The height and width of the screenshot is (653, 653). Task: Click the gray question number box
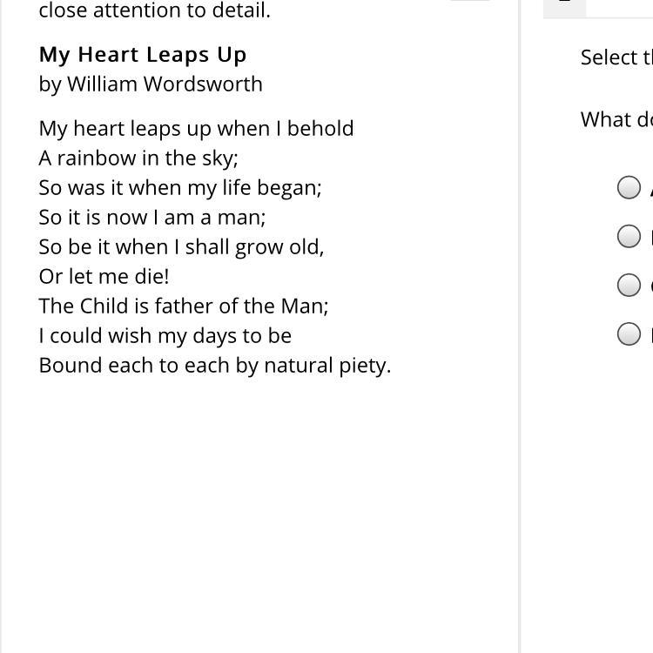tap(565, 9)
